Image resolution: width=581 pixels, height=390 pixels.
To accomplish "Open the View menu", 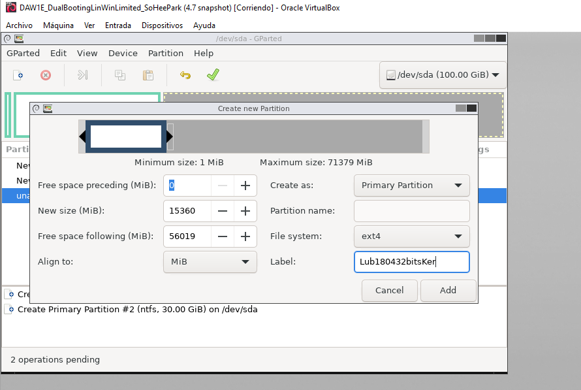I will click(x=87, y=54).
